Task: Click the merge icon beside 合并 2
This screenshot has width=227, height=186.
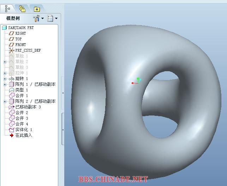Action: point(12,113)
